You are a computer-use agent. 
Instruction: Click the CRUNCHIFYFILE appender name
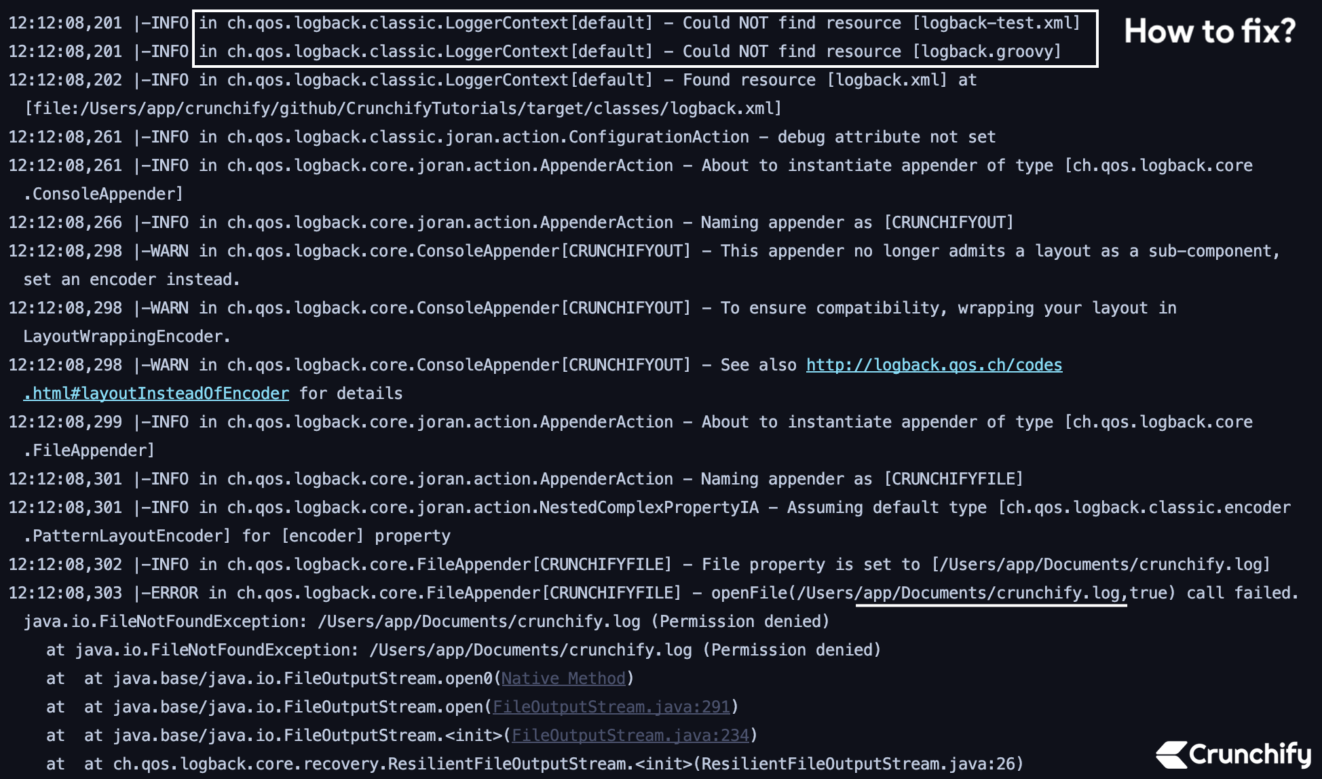click(958, 478)
